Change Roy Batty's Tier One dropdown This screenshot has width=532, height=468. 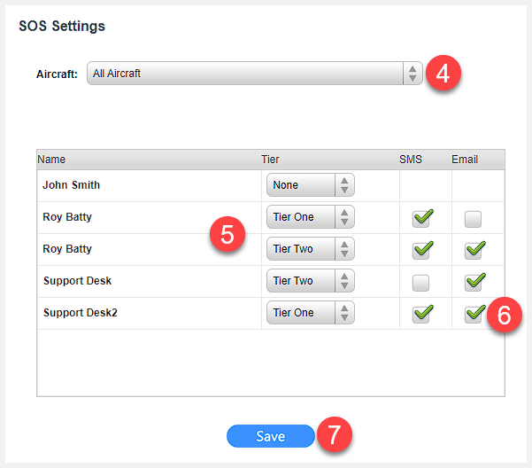pyautogui.click(x=311, y=217)
